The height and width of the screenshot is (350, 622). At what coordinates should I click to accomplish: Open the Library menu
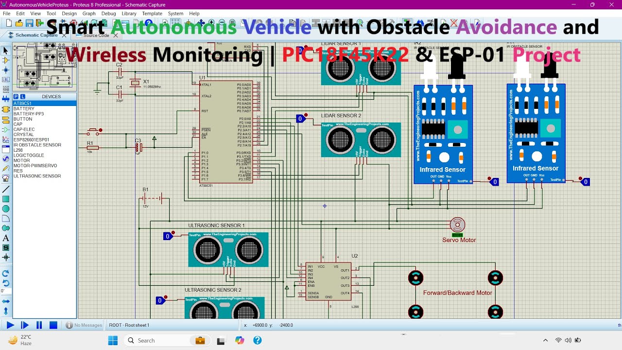click(x=129, y=14)
